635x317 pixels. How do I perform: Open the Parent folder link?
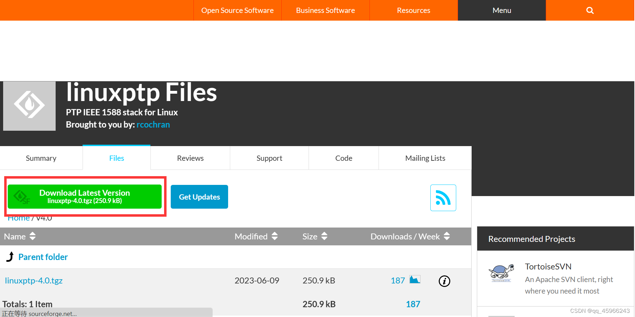[x=43, y=257]
